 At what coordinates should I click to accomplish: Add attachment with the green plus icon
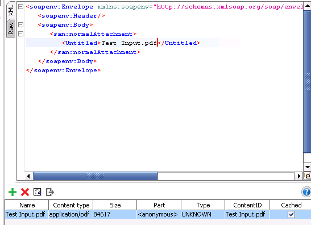tap(13, 192)
